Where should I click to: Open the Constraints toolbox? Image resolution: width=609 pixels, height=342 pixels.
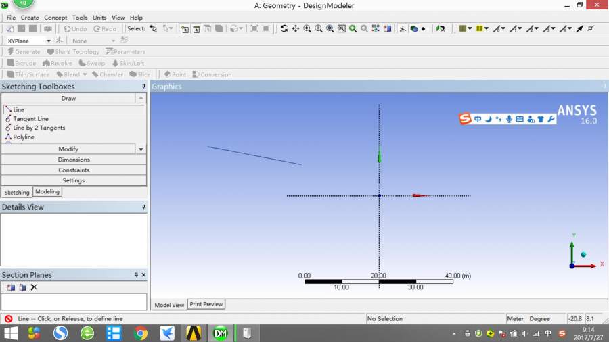74,170
